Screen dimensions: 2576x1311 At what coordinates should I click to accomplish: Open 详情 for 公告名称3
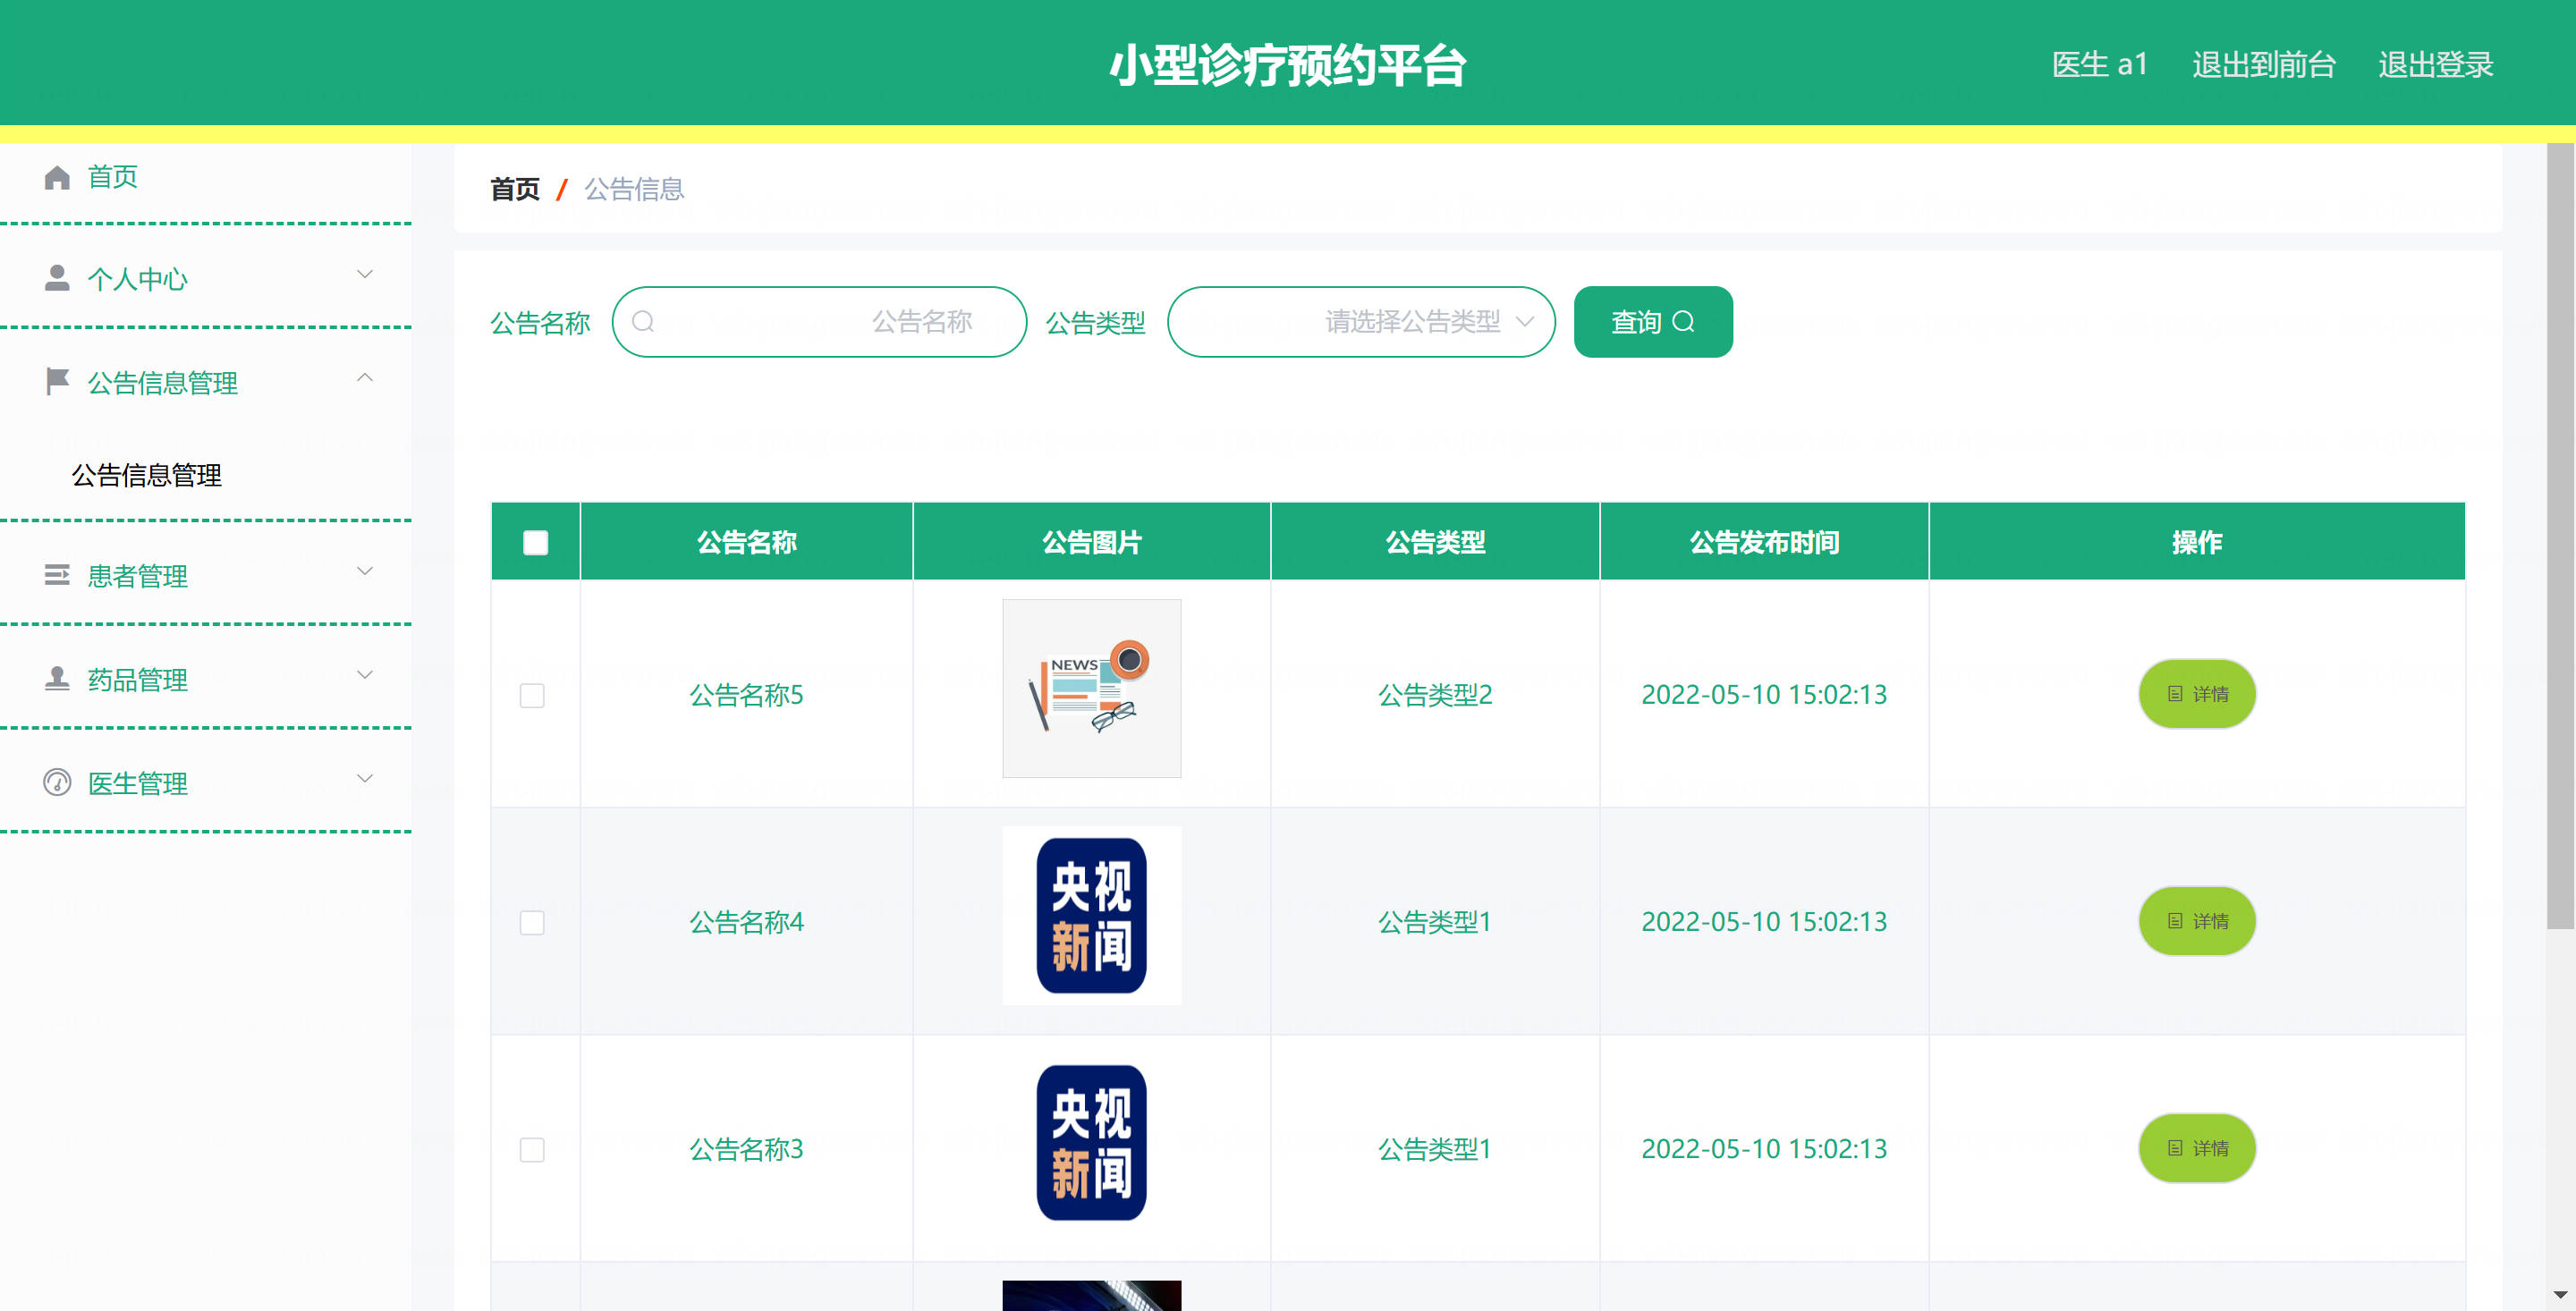2197,1148
